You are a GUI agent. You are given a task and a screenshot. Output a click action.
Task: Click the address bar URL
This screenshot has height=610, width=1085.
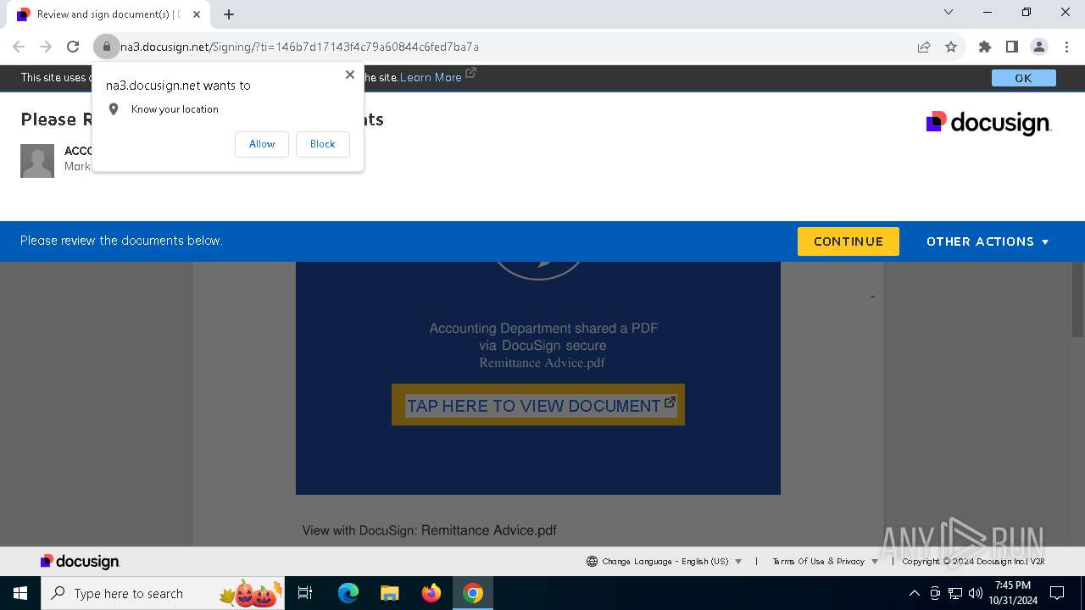299,47
